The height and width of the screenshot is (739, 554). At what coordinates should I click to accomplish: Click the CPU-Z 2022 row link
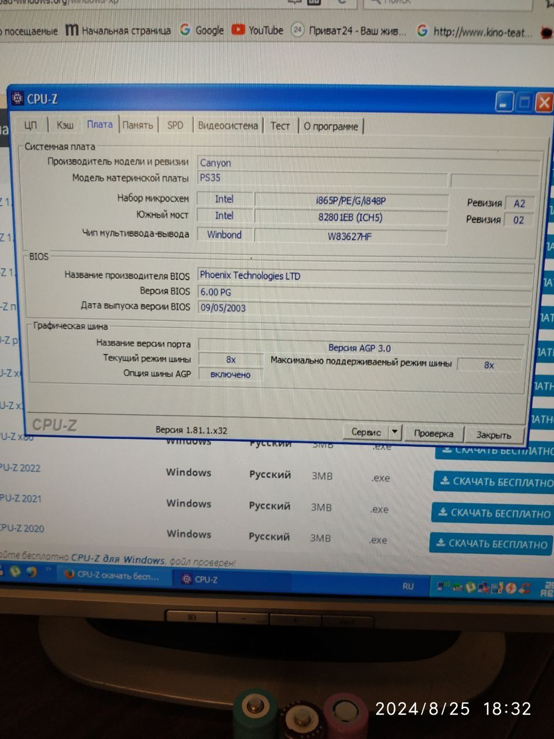[x=21, y=468]
